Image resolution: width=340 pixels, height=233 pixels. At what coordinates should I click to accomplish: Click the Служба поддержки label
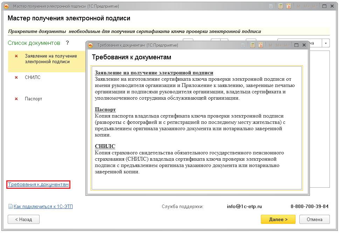[x=182, y=206]
